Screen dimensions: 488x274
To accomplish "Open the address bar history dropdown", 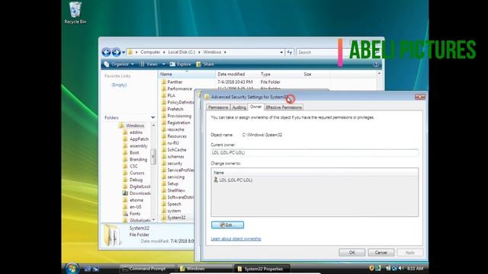I will tap(281, 53).
